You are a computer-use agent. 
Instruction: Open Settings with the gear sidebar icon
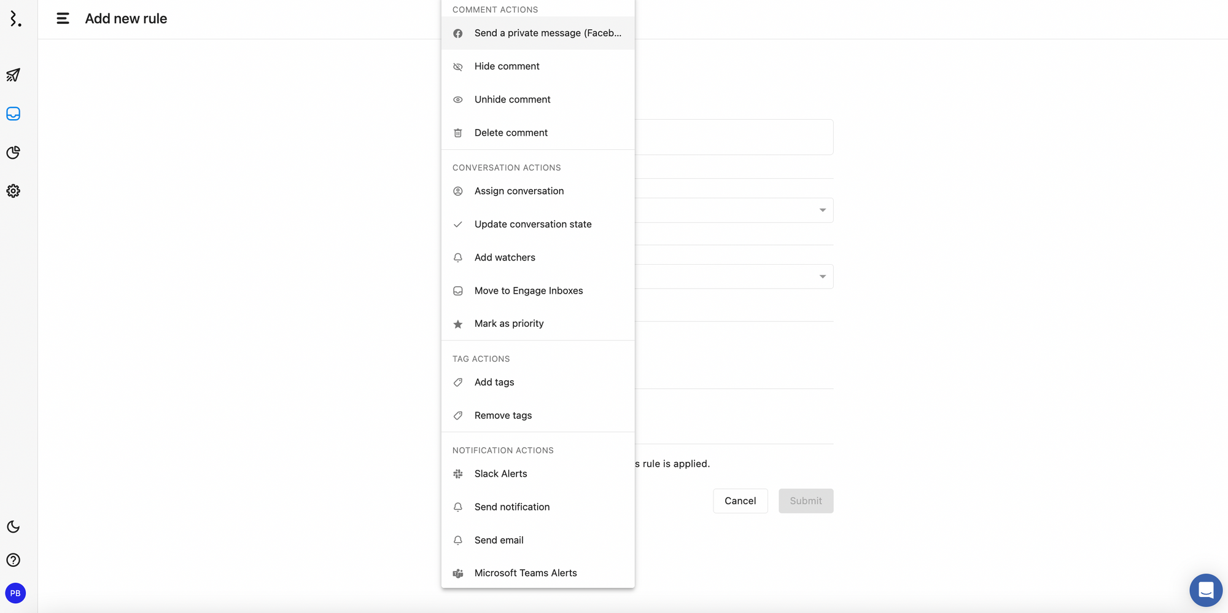(x=13, y=191)
